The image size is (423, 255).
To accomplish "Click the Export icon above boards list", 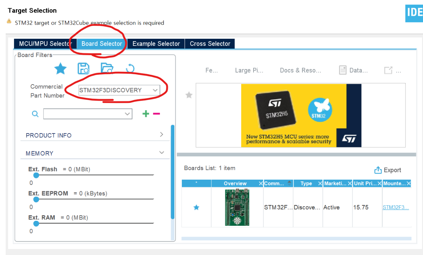I will (x=378, y=170).
